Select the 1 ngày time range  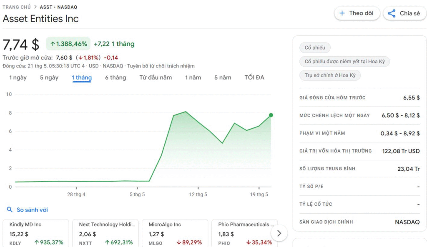(x=18, y=77)
